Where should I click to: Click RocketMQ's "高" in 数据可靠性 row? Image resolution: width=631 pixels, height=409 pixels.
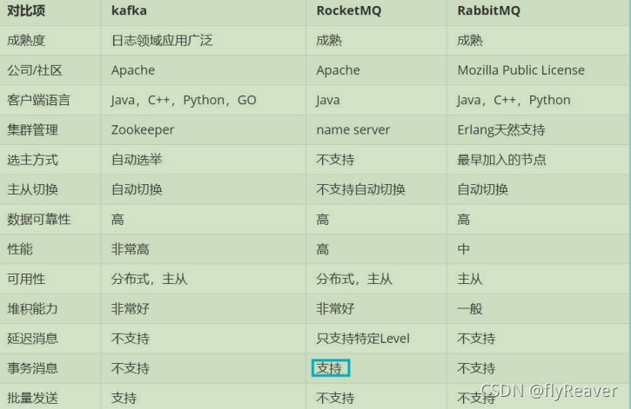(322, 220)
